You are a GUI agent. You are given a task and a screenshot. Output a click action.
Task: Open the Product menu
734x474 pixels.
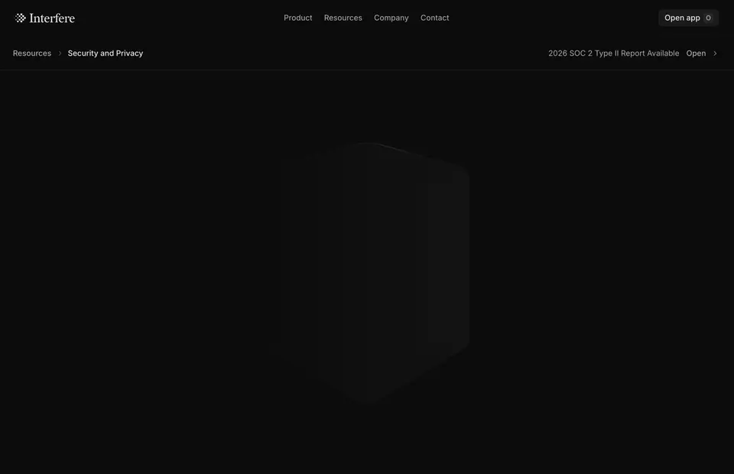(x=297, y=18)
